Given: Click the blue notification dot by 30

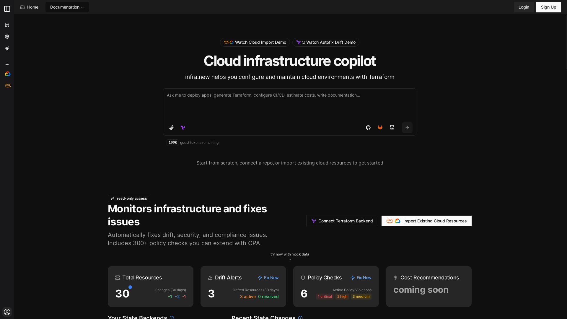Looking at the screenshot, I should point(130,287).
